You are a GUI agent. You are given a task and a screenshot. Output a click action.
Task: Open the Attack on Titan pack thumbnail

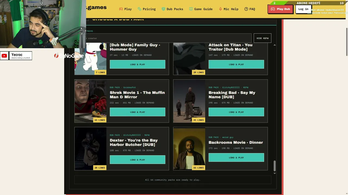coord(189,59)
